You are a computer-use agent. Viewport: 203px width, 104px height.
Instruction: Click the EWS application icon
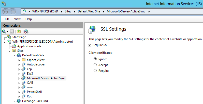(x=24, y=74)
